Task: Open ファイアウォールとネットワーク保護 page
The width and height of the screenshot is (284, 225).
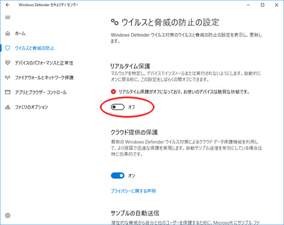Action: (x=44, y=78)
